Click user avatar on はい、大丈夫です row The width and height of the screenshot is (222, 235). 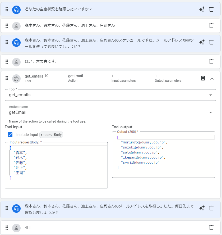pos(16,62)
